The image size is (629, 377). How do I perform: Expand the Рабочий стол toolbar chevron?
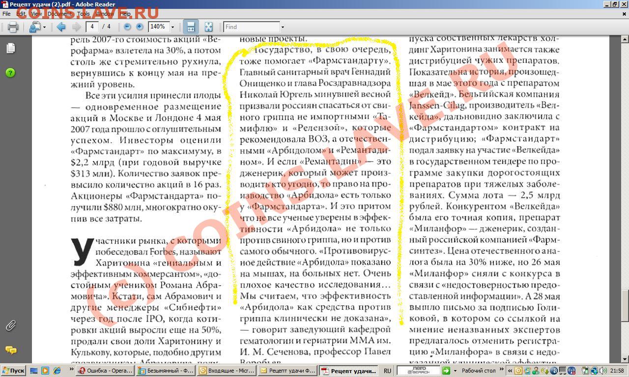tap(501, 369)
